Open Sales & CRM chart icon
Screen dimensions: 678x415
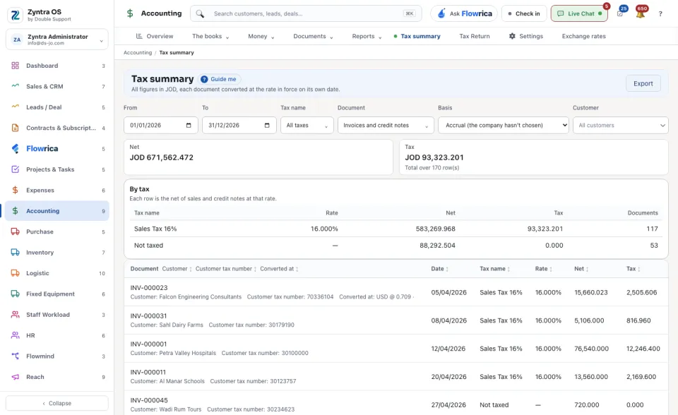click(x=15, y=86)
